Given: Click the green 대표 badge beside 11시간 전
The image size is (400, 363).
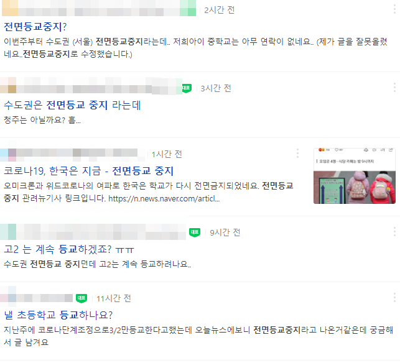Looking at the screenshot, I should point(81,298).
